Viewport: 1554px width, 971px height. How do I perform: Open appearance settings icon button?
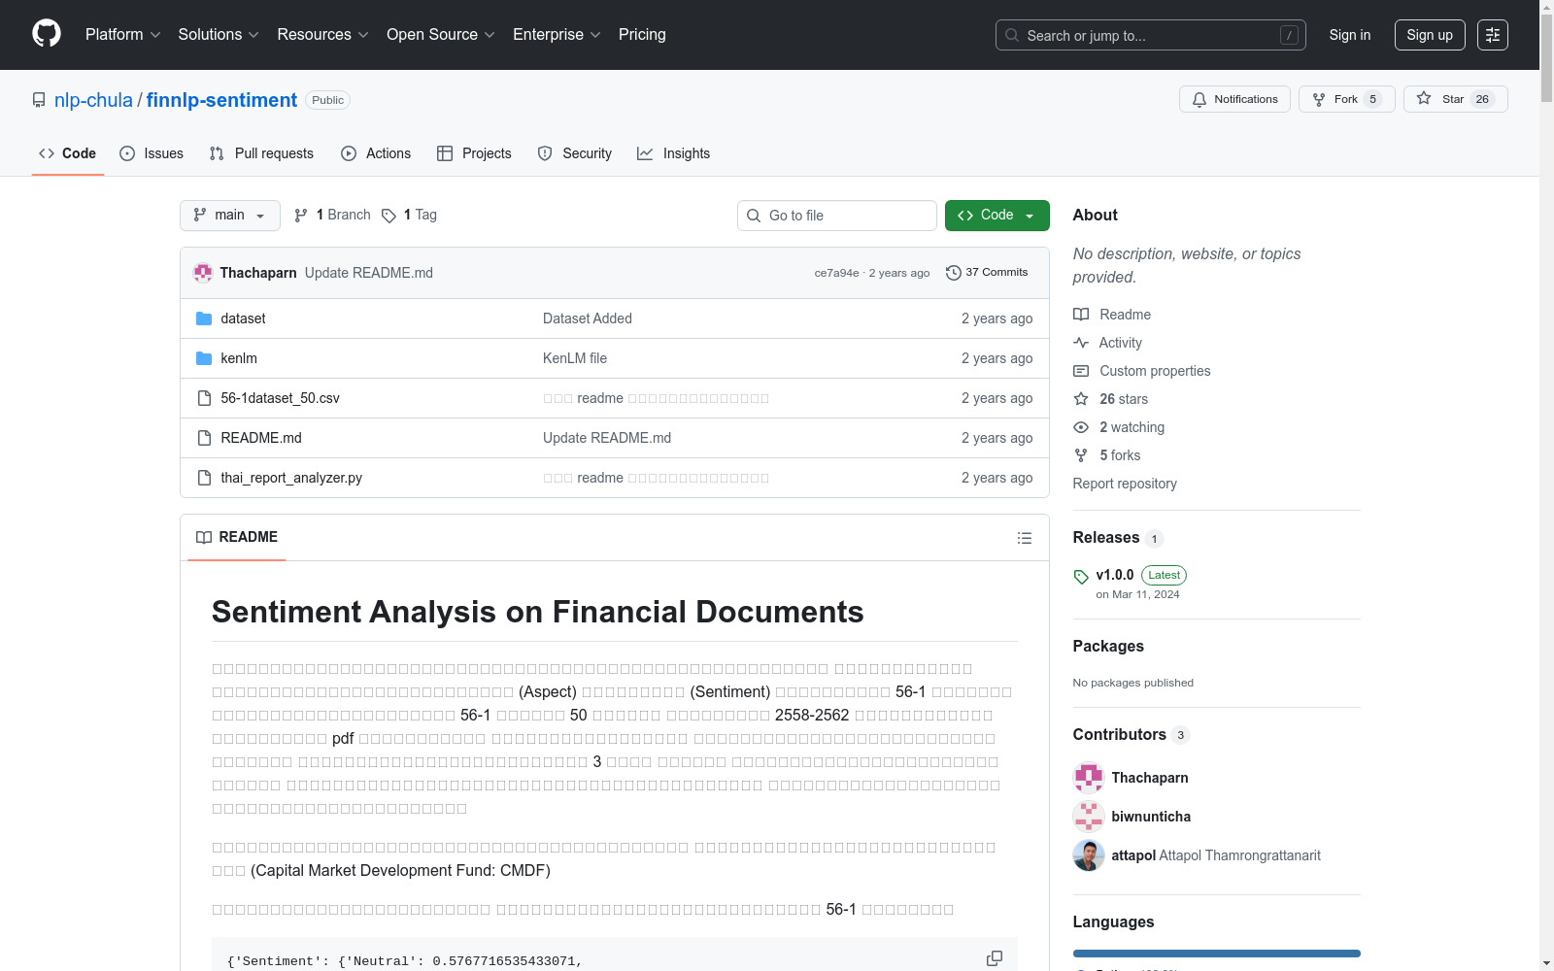pyautogui.click(x=1493, y=35)
